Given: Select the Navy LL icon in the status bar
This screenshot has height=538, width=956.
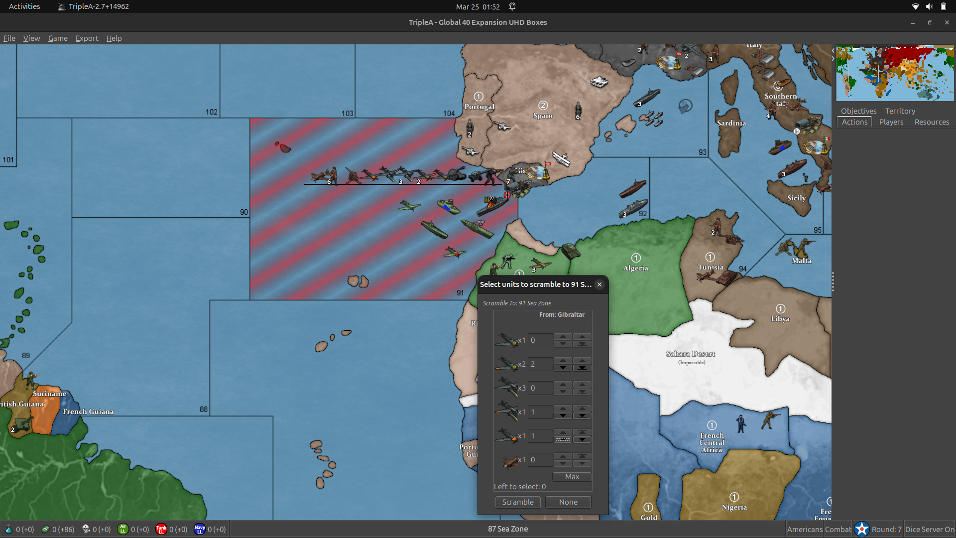Looking at the screenshot, I should tap(199, 530).
